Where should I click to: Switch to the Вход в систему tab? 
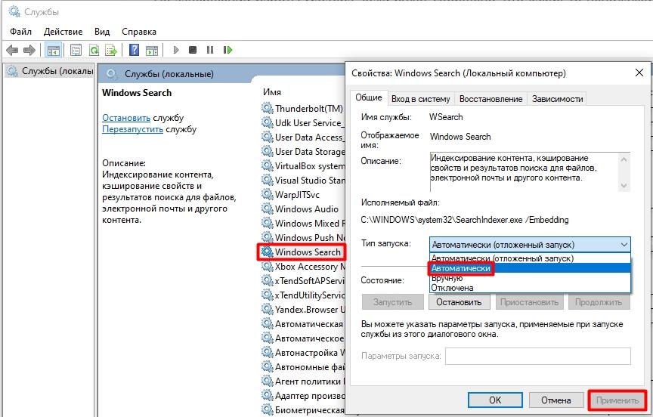tap(421, 99)
